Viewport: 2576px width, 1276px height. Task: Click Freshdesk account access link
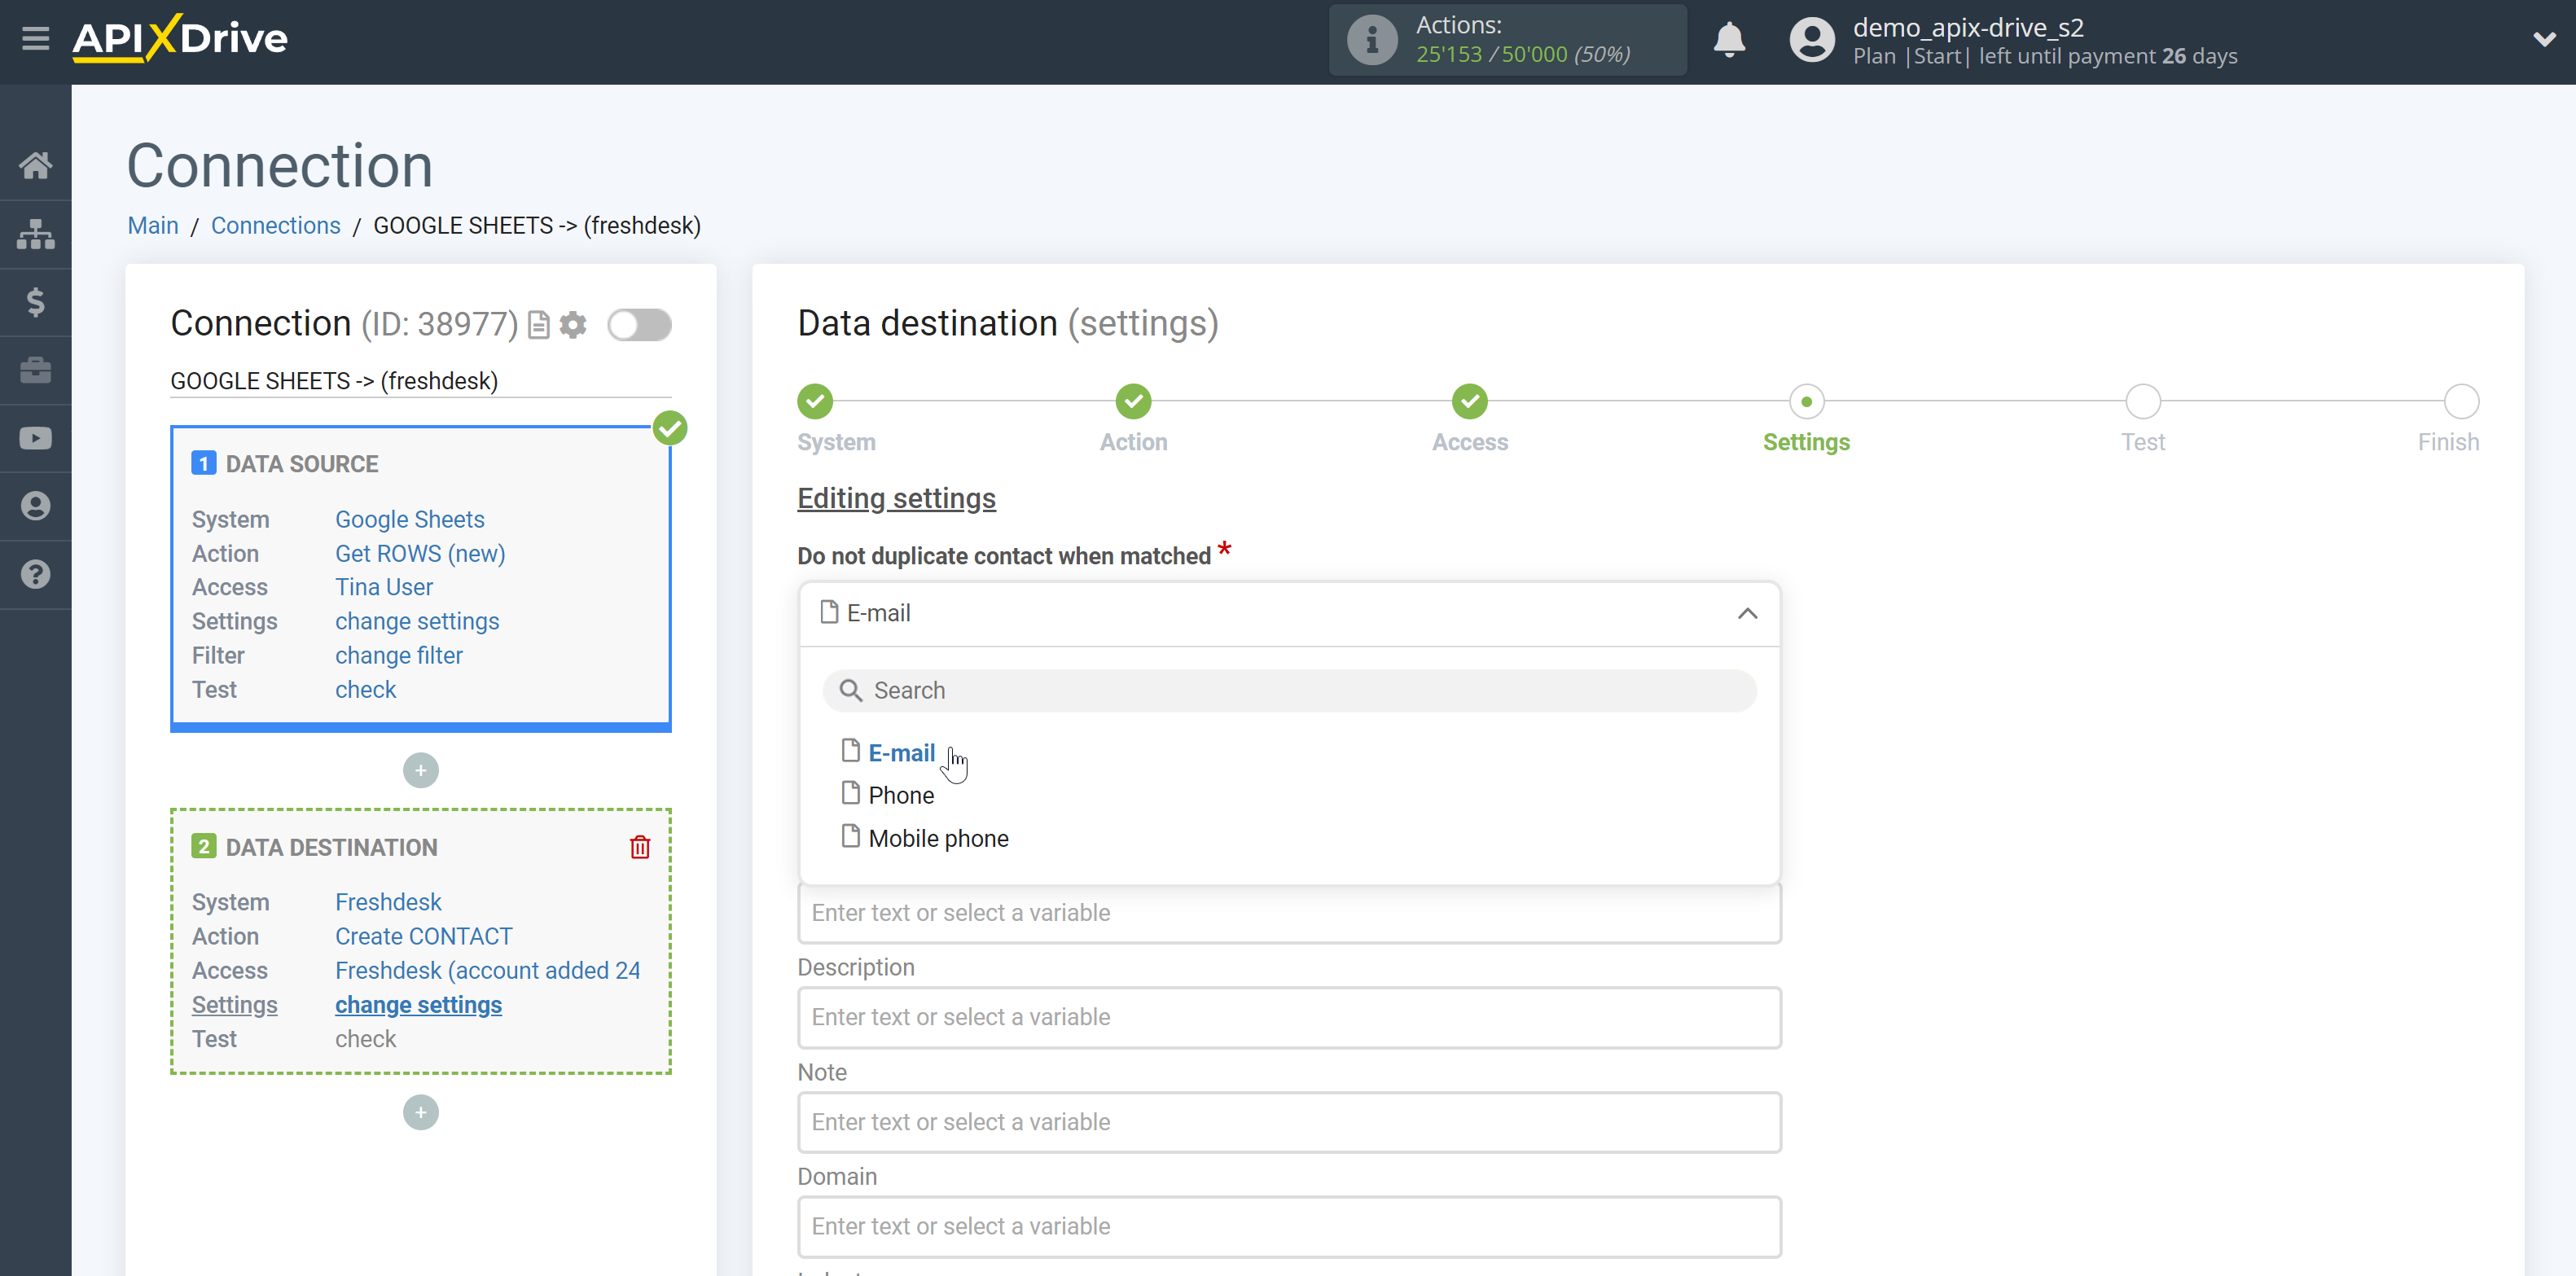488,970
